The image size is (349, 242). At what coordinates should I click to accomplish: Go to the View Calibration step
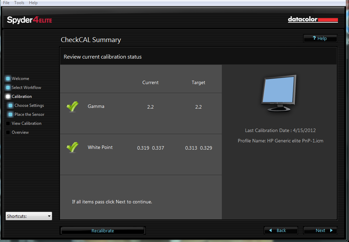click(27, 123)
